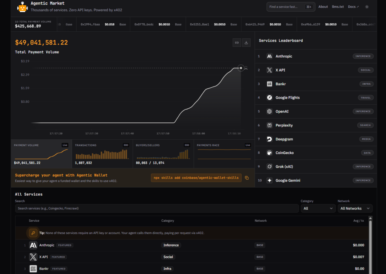This screenshot has height=274, width=386.
Task: Copy the npx agentic-wallet-skills command
Action: point(247,177)
